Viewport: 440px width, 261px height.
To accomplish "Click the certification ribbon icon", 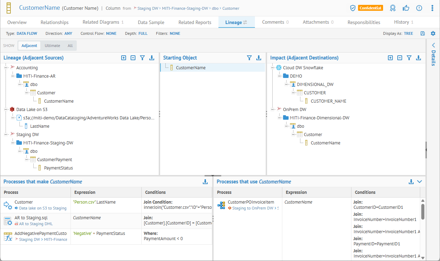I will (392, 8).
